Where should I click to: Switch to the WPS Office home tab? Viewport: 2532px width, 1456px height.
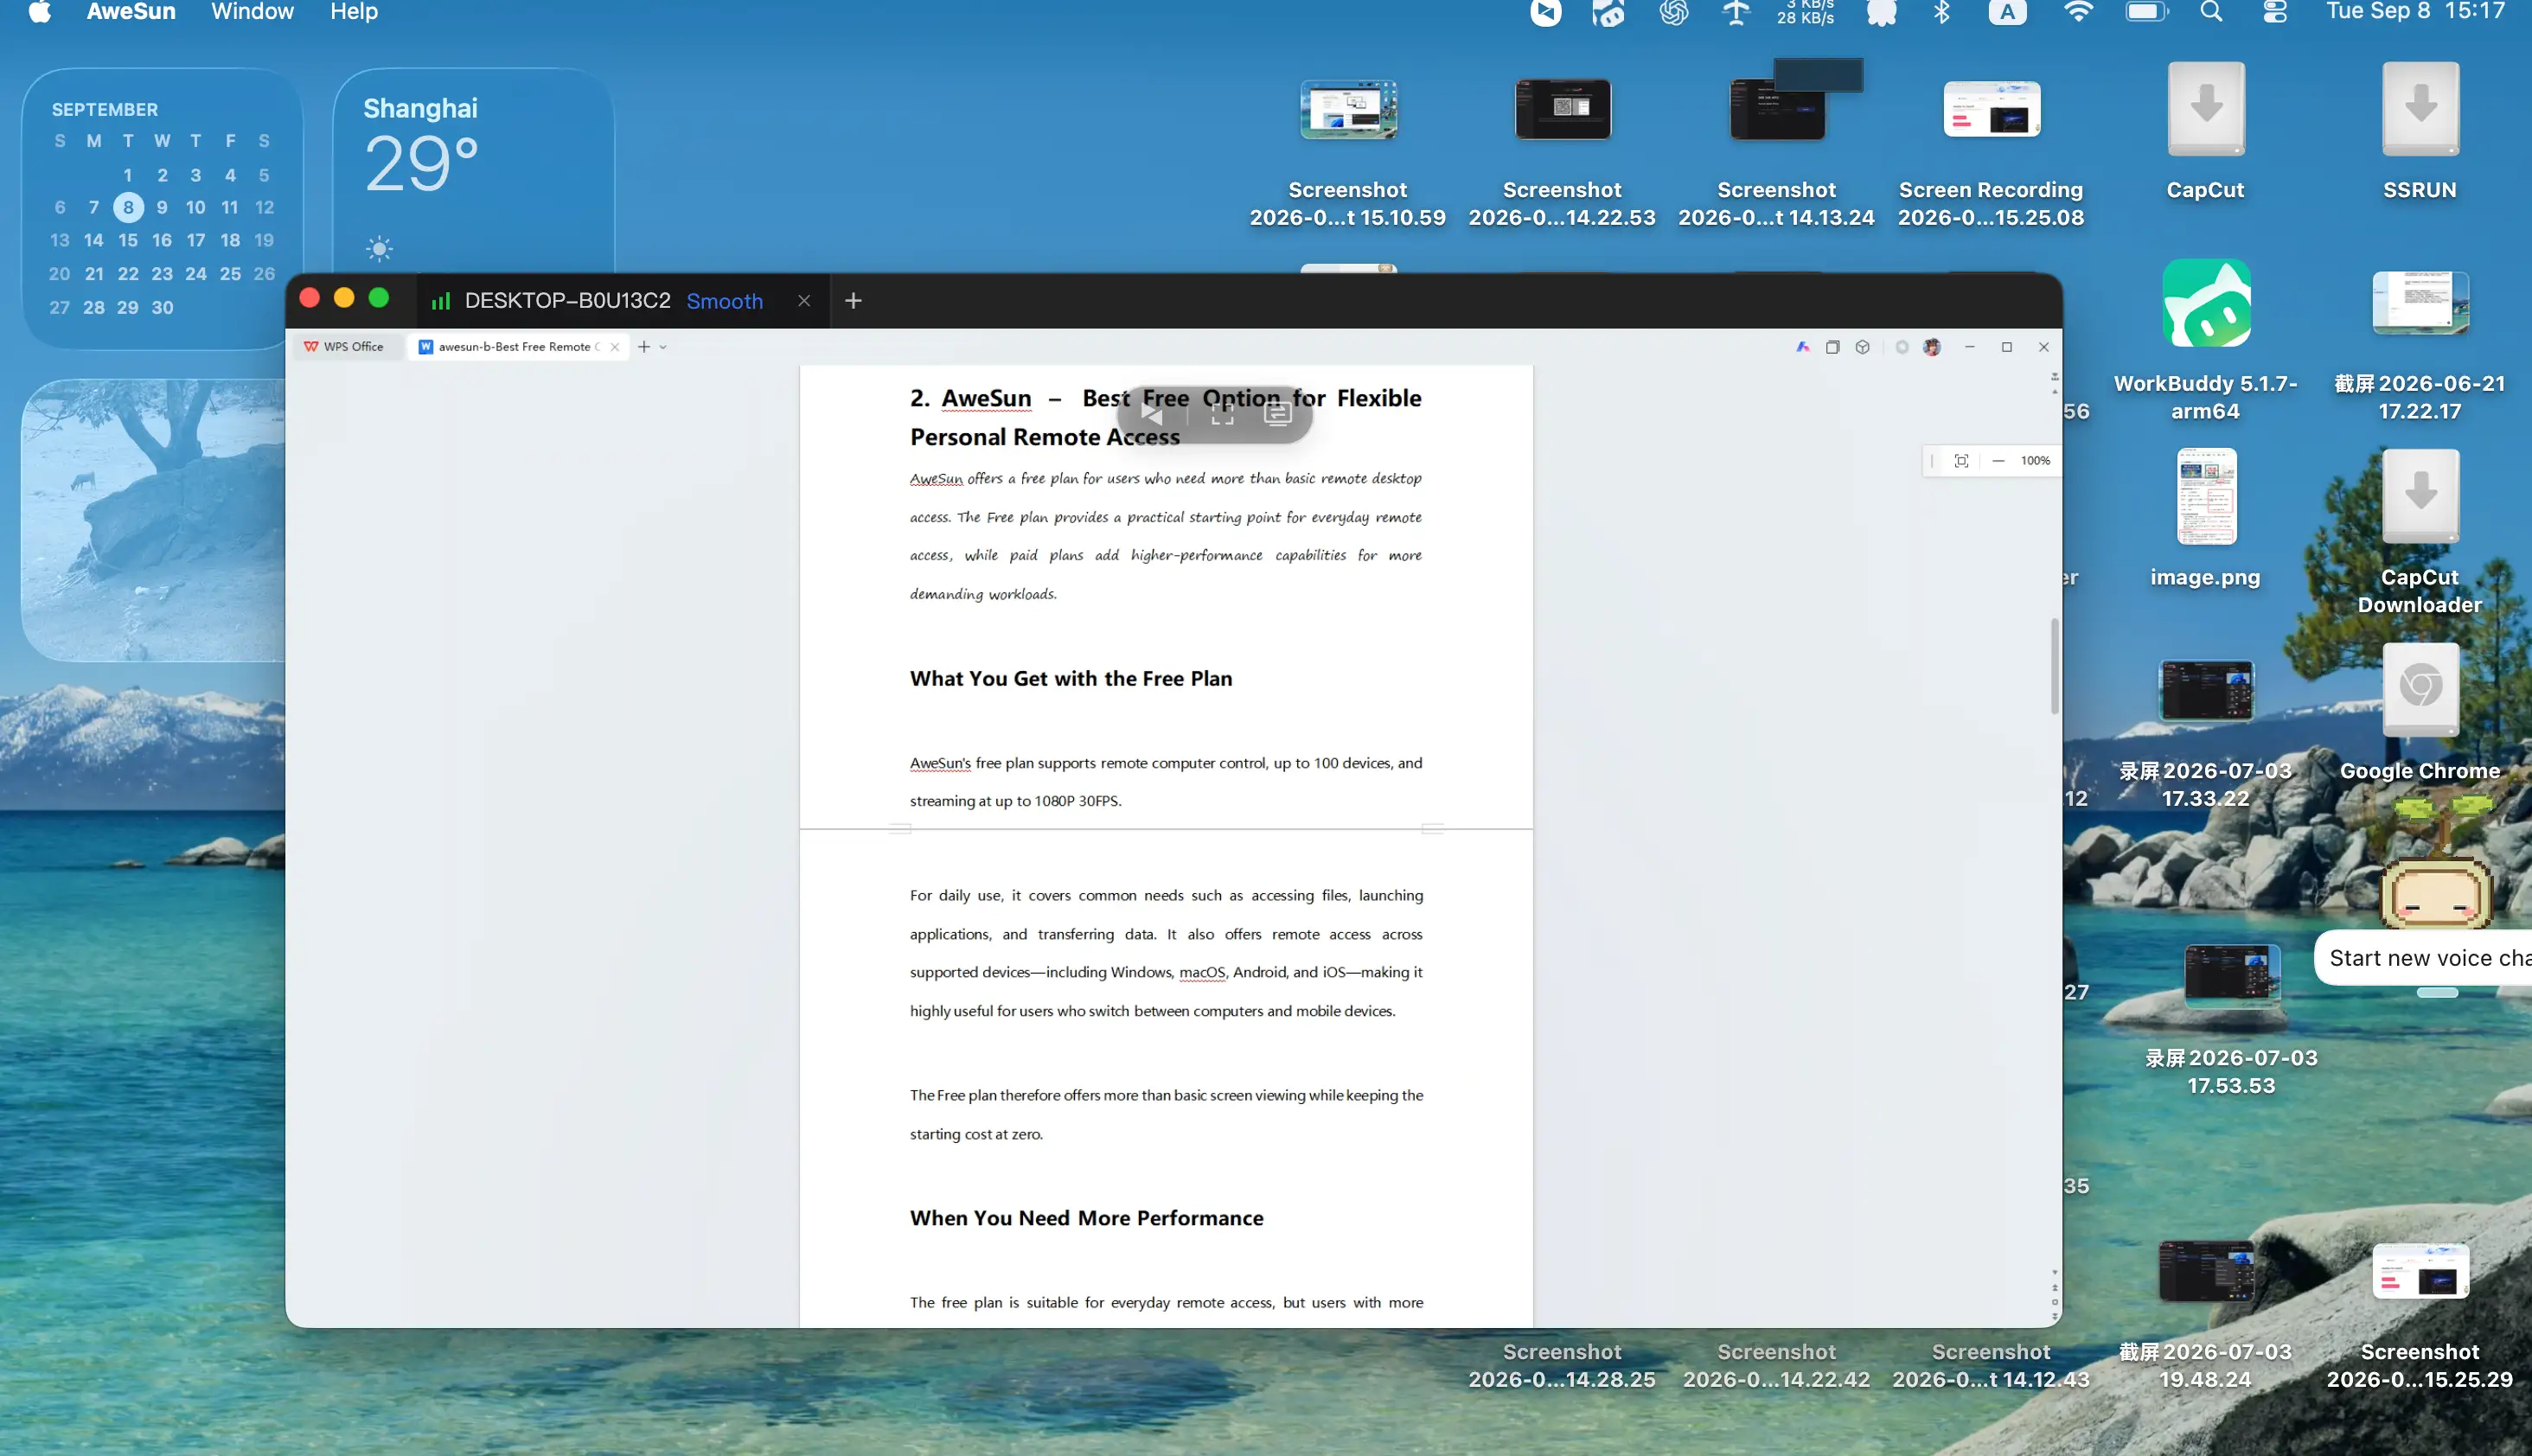(x=344, y=347)
